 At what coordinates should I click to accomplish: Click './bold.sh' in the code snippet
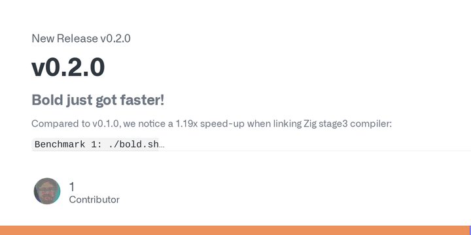pyautogui.click(x=133, y=144)
